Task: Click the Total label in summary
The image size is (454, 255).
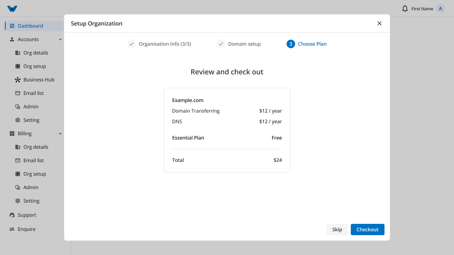Action: 178,160
